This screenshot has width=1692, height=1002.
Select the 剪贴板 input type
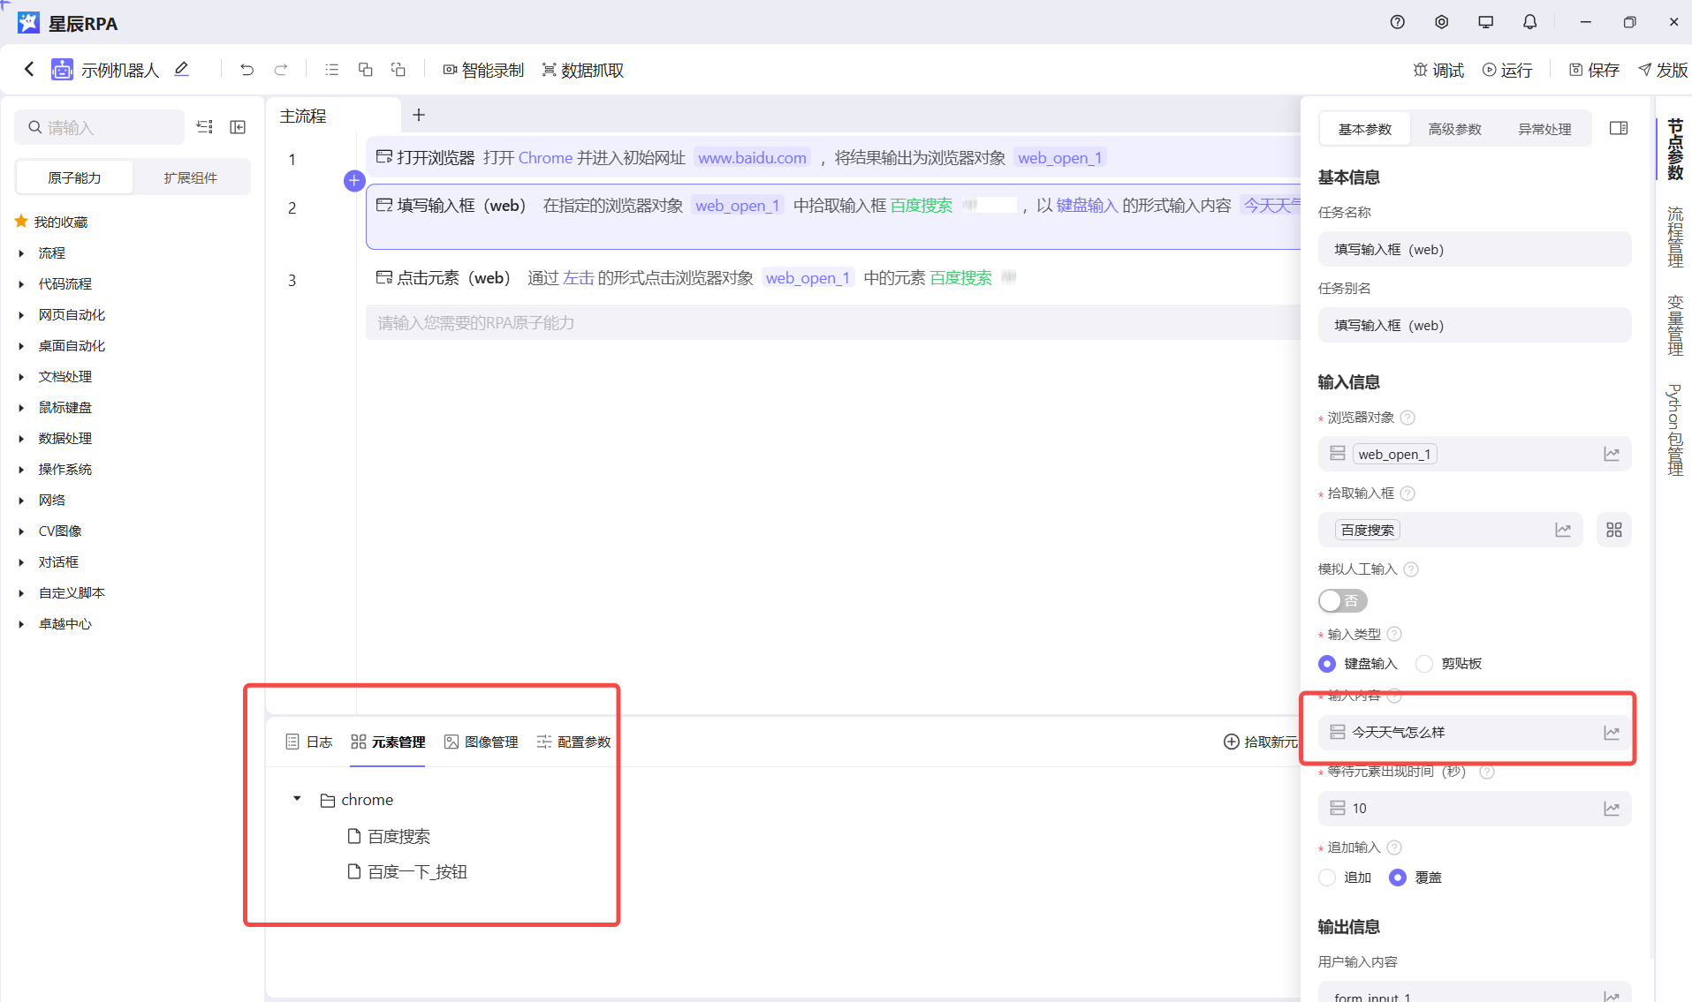(1424, 664)
